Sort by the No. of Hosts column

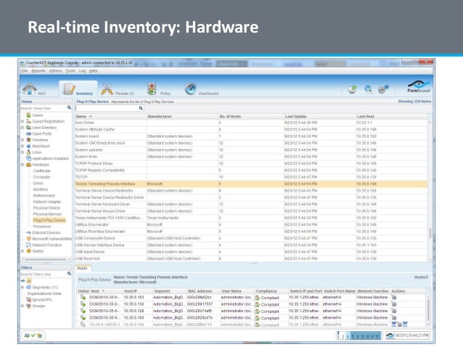click(x=250, y=117)
